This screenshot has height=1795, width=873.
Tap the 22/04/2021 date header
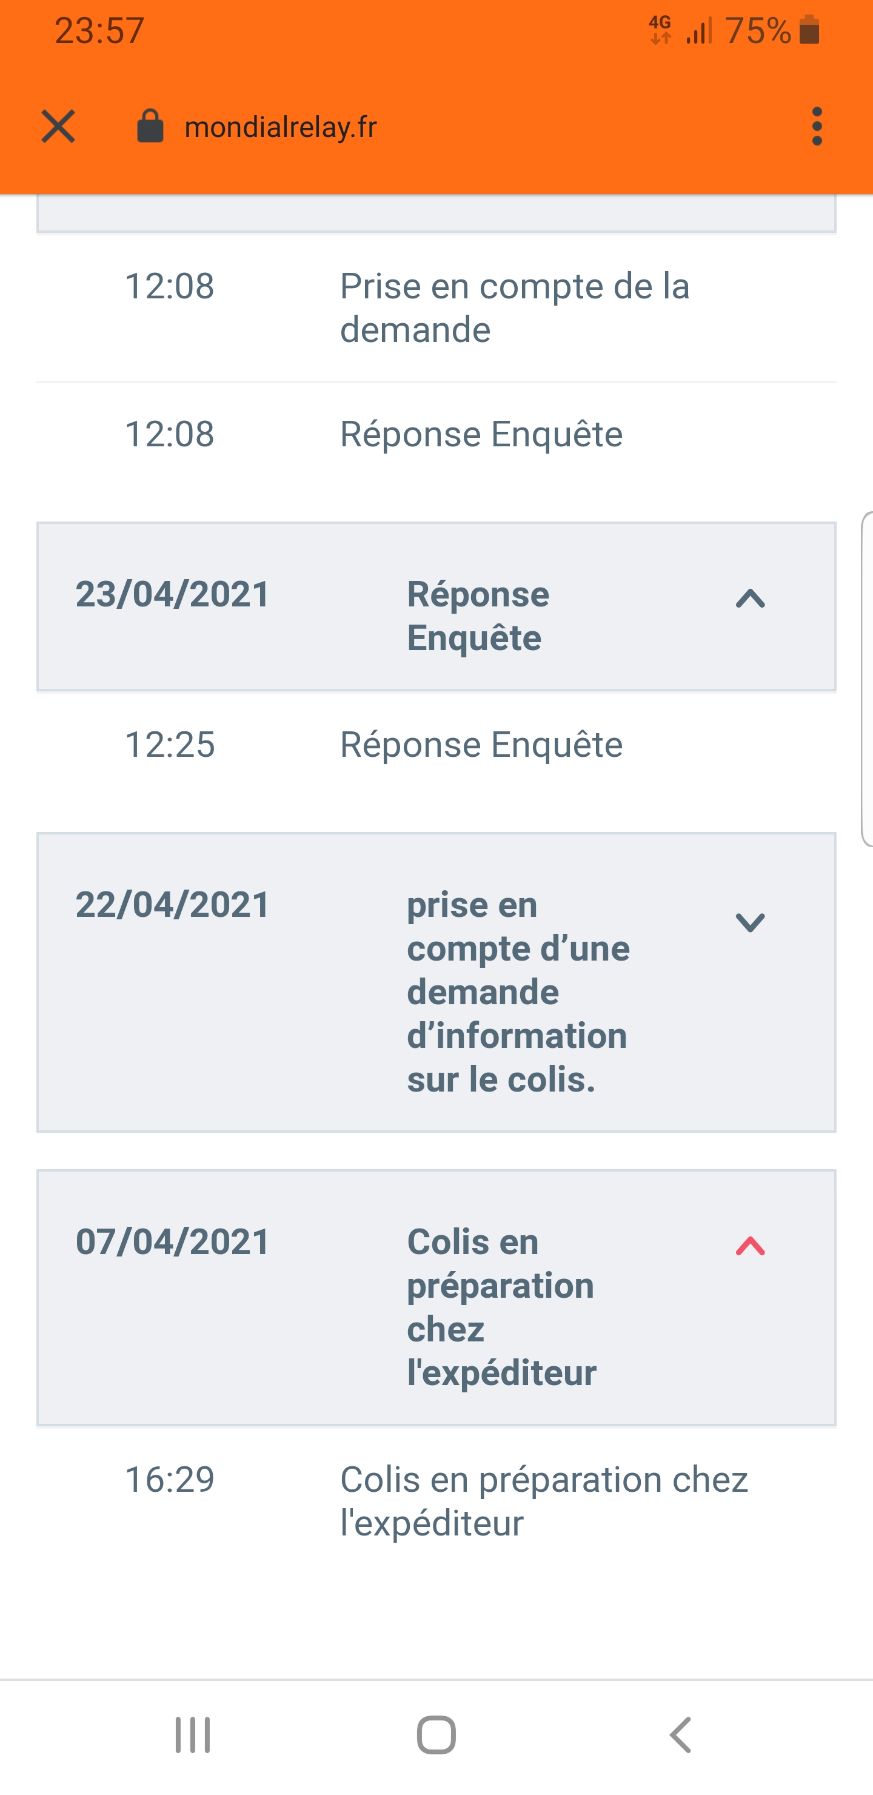[173, 904]
